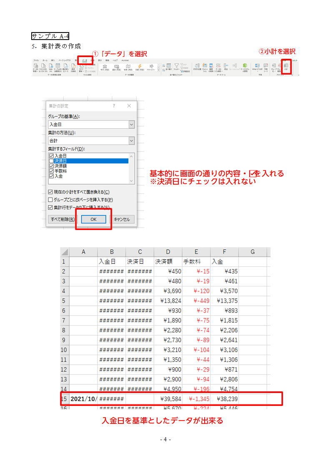Select column B header
The height and width of the screenshot is (468, 331).
112,252
